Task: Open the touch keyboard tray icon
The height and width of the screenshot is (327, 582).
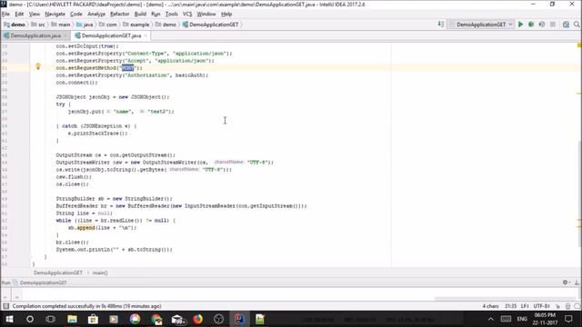Action: [506, 319]
